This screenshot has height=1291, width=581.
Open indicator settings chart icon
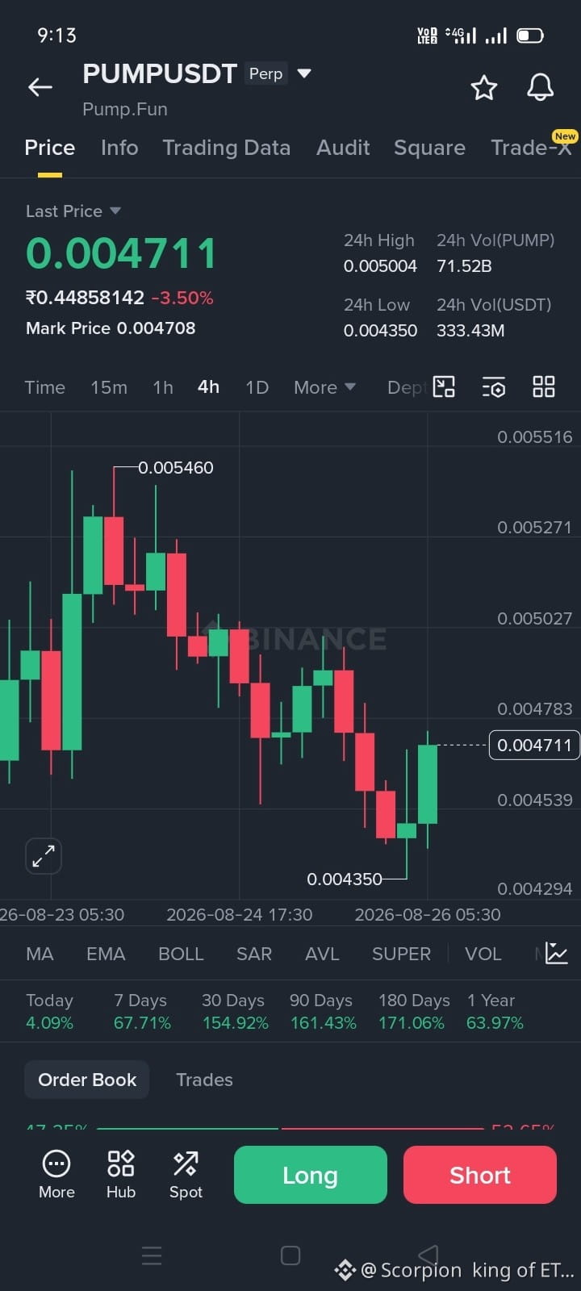(x=557, y=953)
